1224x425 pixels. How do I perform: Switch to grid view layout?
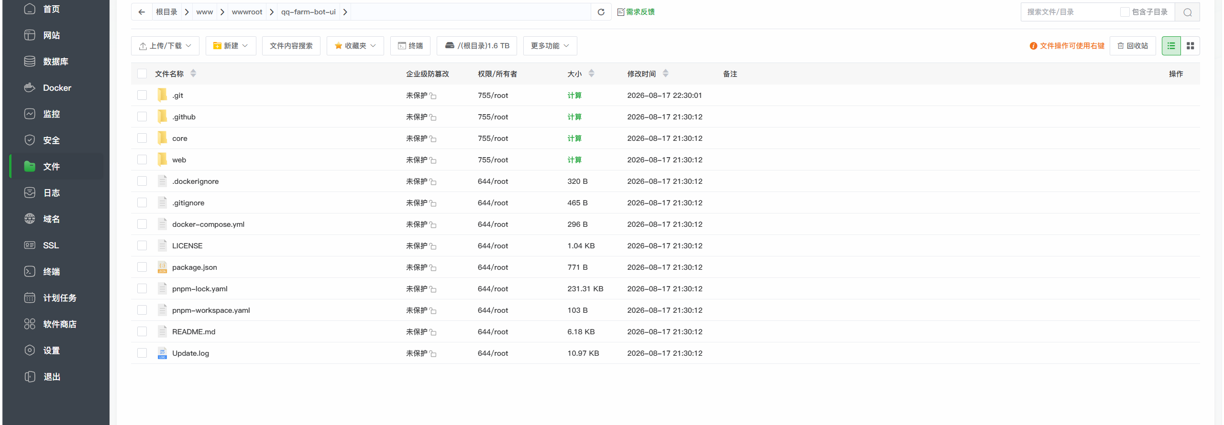click(x=1191, y=46)
